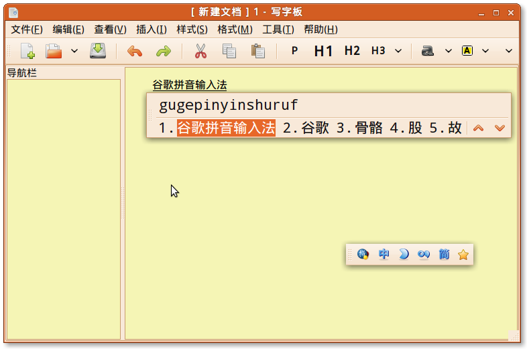Screen dimensions: 527x349
Task: Minimize the 写字板 window
Action: click(x=481, y=13)
